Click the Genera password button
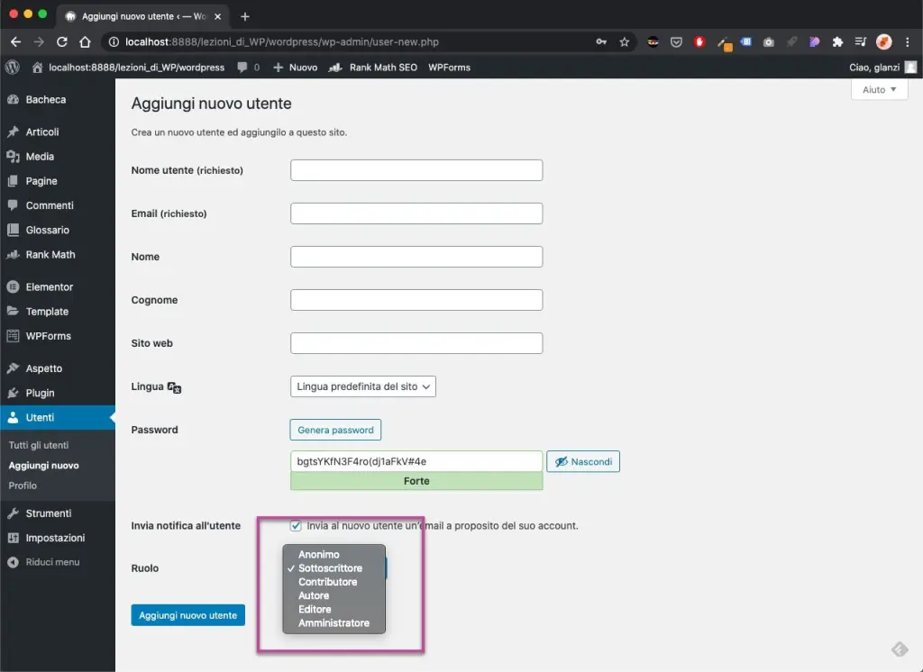Image resolution: width=923 pixels, height=672 pixels. [335, 430]
